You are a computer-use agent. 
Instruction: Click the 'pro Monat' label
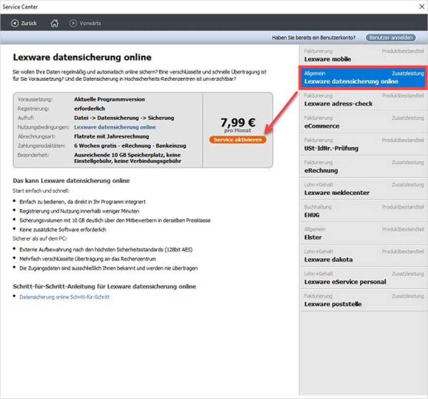click(238, 131)
